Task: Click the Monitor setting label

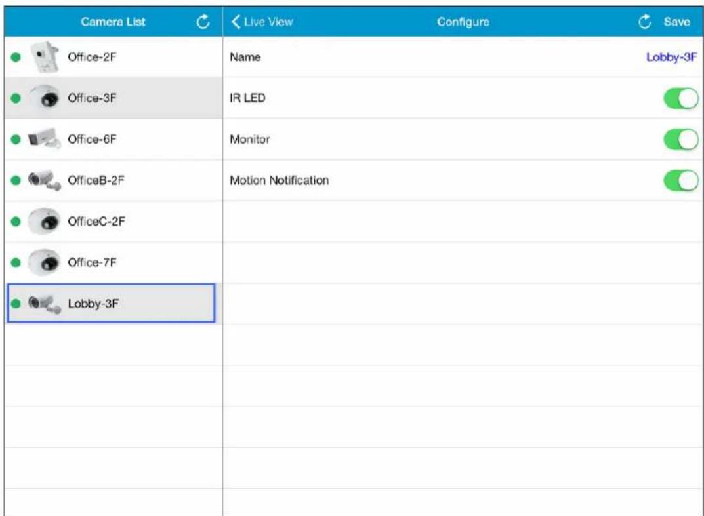Action: (x=249, y=139)
